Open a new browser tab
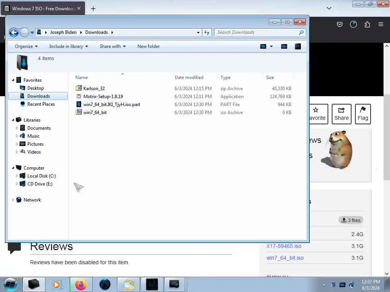Screen dimensions: 390x292 click(x=93, y=9)
